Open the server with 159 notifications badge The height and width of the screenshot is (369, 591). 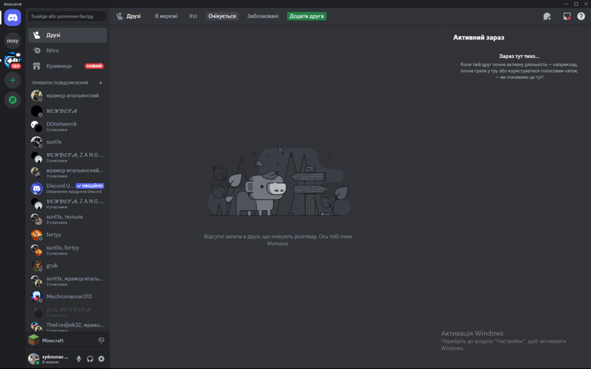pos(12,60)
